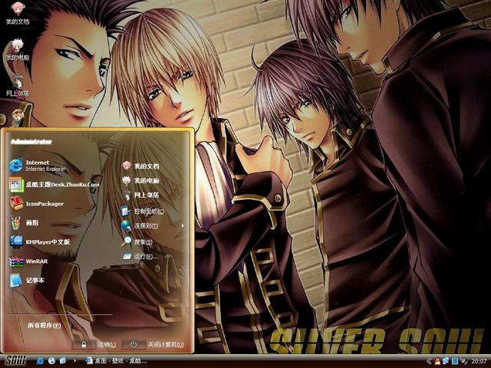Screen dimensions: 491x368
Task: Launch the Desk.ZhuoKu.Com theme entry
Action: tap(54, 185)
